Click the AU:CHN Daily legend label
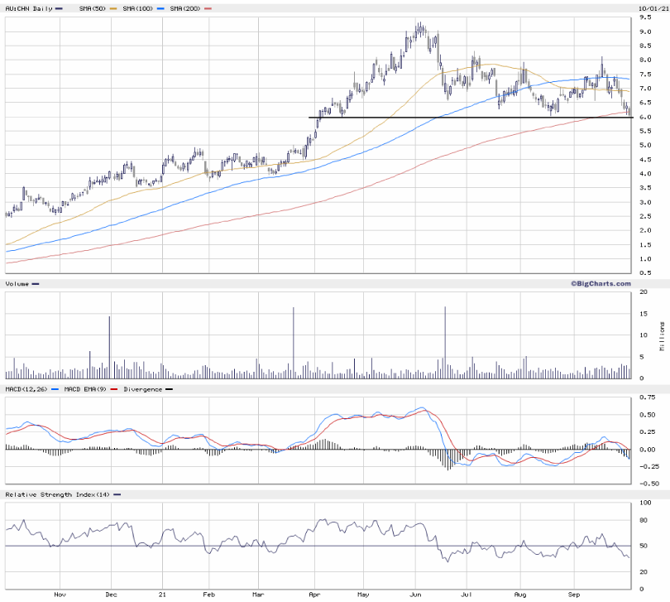 [28, 8]
